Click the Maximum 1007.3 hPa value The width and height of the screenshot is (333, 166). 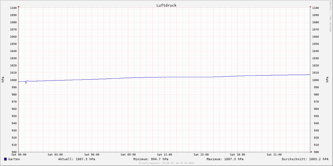225,159
